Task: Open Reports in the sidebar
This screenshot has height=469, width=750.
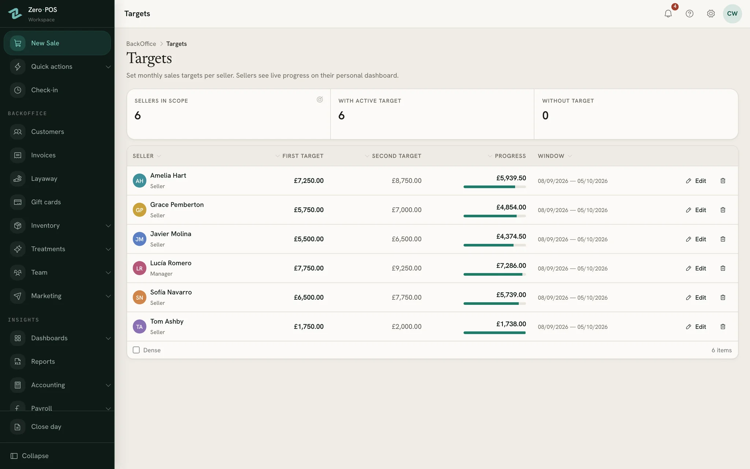Action: point(57,362)
